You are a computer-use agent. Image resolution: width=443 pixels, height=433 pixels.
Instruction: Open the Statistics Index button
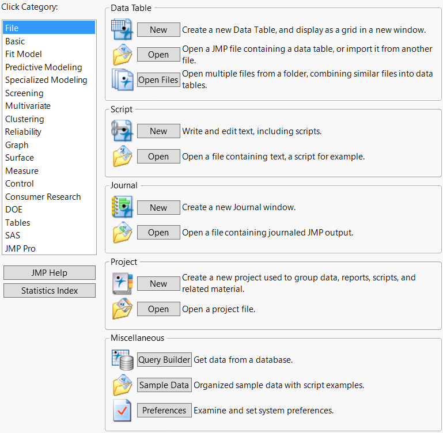coord(50,291)
